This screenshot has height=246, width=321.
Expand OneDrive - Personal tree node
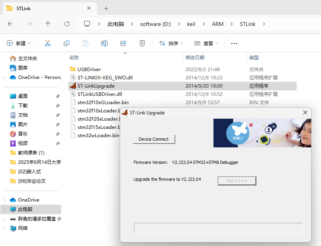point(4,77)
